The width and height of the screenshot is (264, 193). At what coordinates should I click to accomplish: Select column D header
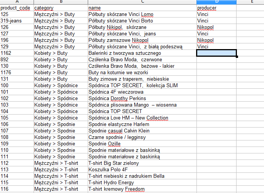[x=216, y=2]
